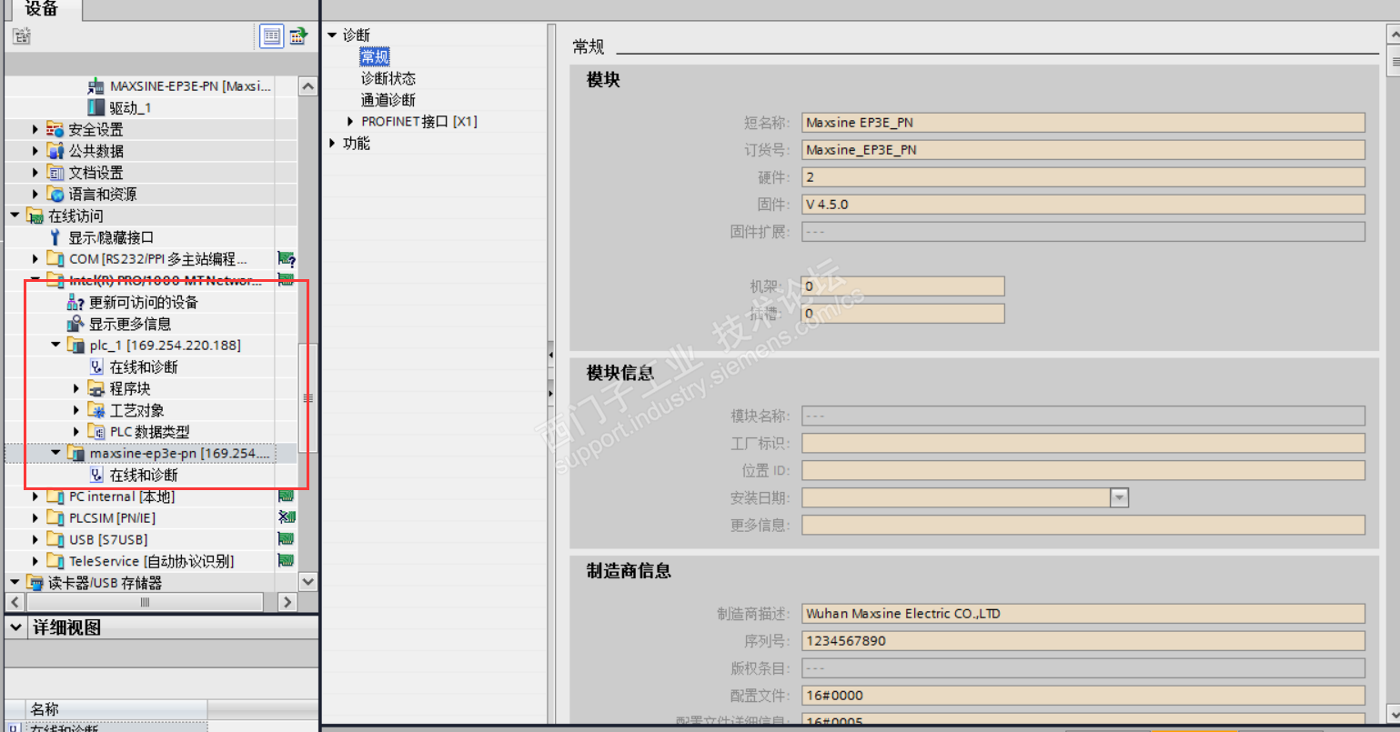Click the 在线和诊断 icon under plc_1

pos(96,367)
